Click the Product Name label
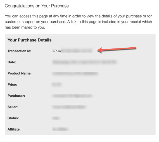The height and width of the screenshot is (142, 159). point(20,73)
